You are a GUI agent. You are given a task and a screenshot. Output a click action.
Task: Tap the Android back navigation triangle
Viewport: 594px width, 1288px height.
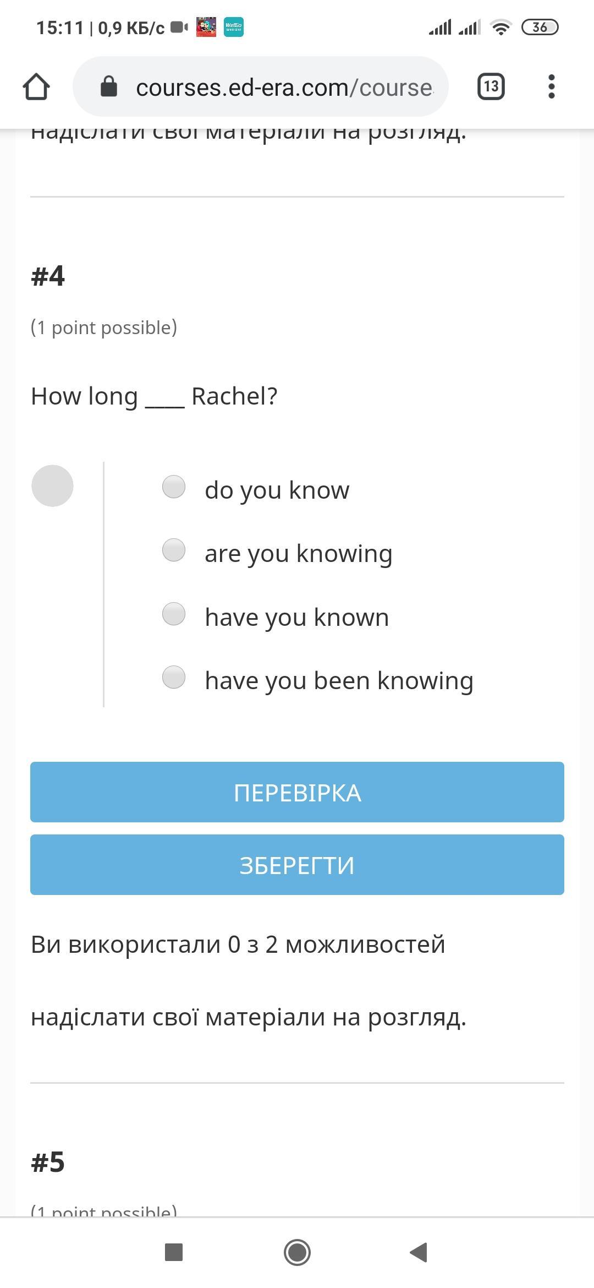(x=419, y=1252)
